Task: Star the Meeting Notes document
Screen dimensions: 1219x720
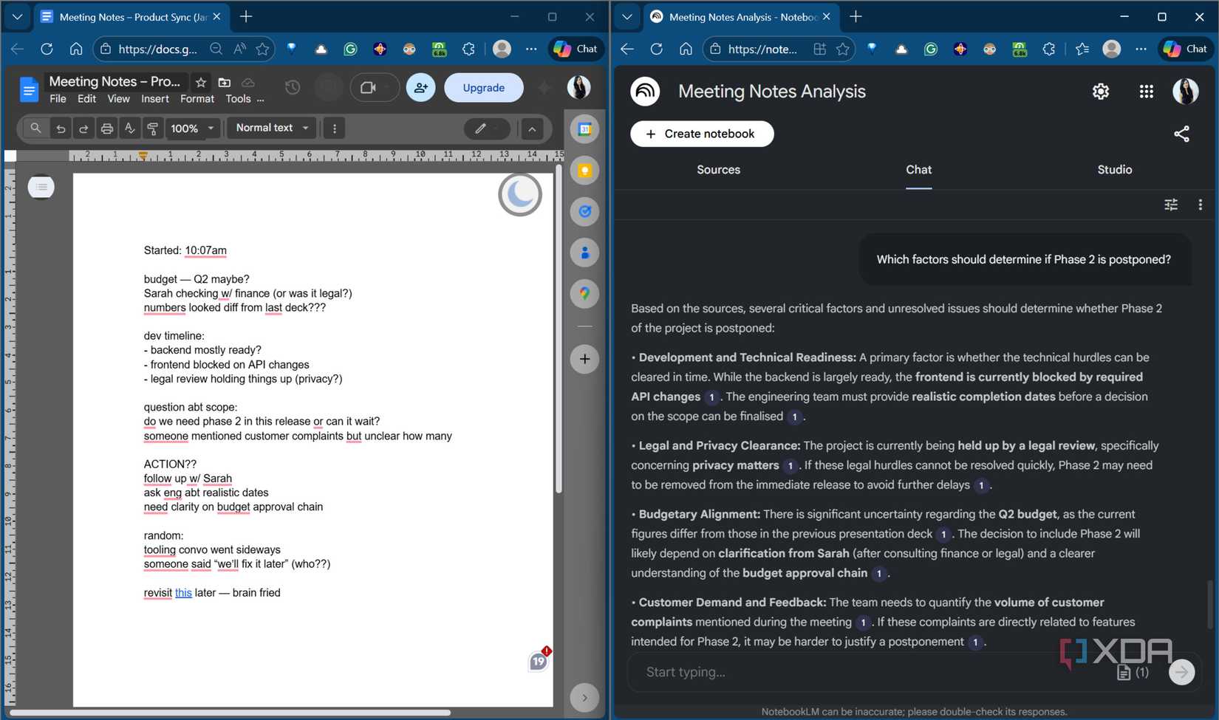Action: coord(200,82)
